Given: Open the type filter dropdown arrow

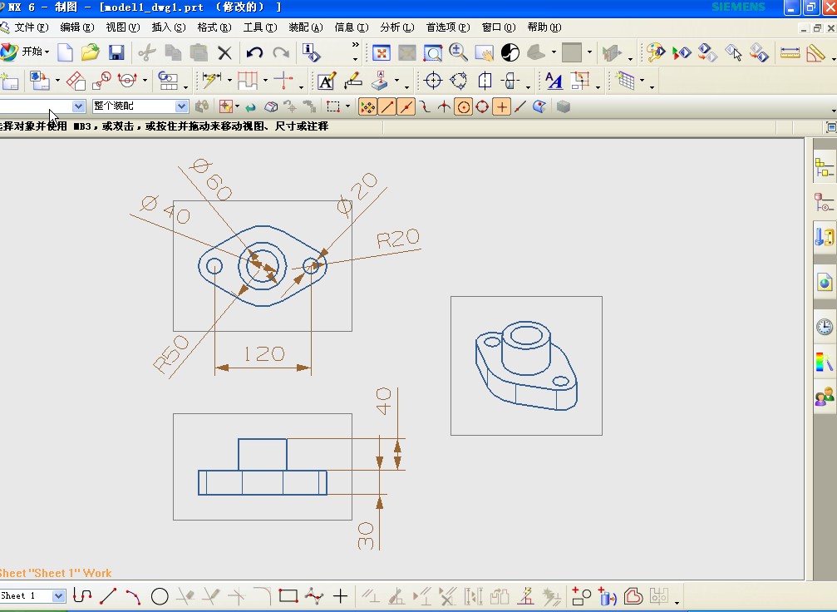Looking at the screenshot, I should [78, 106].
